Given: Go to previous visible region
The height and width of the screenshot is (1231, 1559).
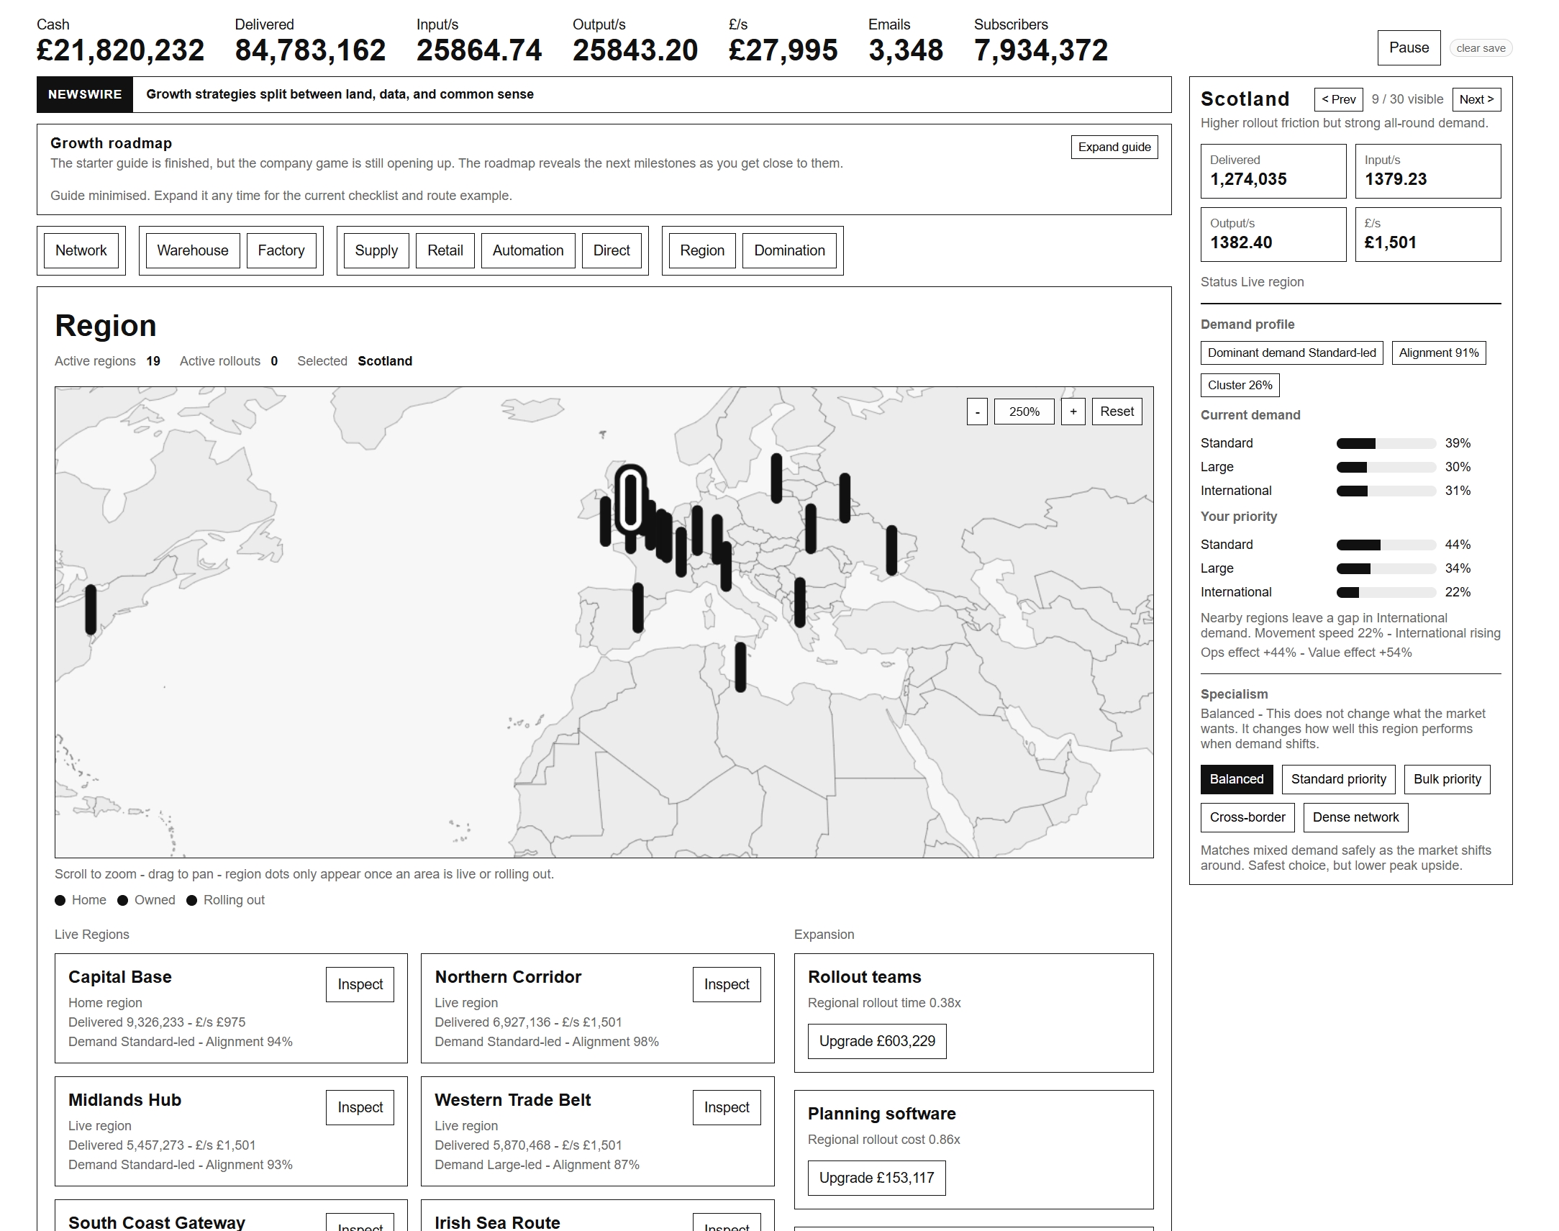Looking at the screenshot, I should tap(1337, 99).
